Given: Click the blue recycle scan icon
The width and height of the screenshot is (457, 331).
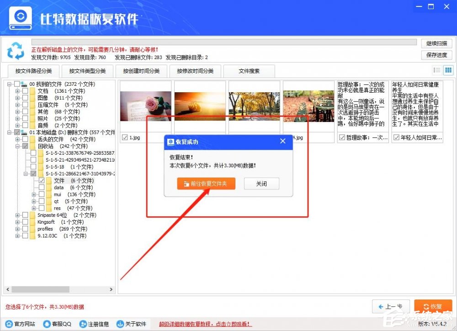Looking at the screenshot, I should (x=16, y=49).
